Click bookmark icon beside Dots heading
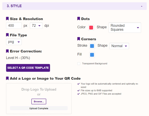 tap(79, 19)
